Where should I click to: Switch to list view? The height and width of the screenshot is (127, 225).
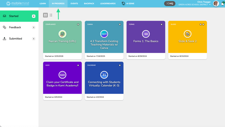51,15
